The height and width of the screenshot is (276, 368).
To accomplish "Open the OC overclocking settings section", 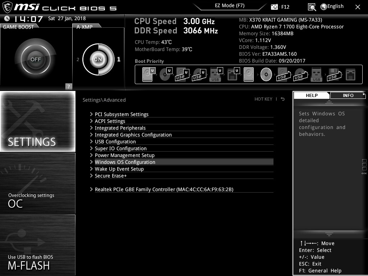I will [38, 183].
